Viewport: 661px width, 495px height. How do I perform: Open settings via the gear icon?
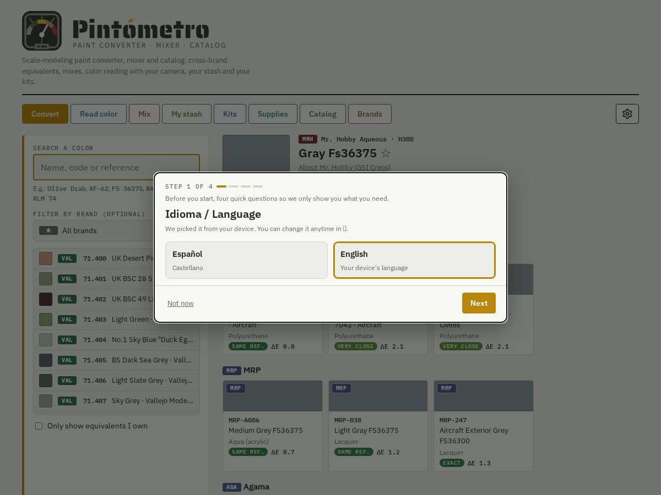[627, 114]
